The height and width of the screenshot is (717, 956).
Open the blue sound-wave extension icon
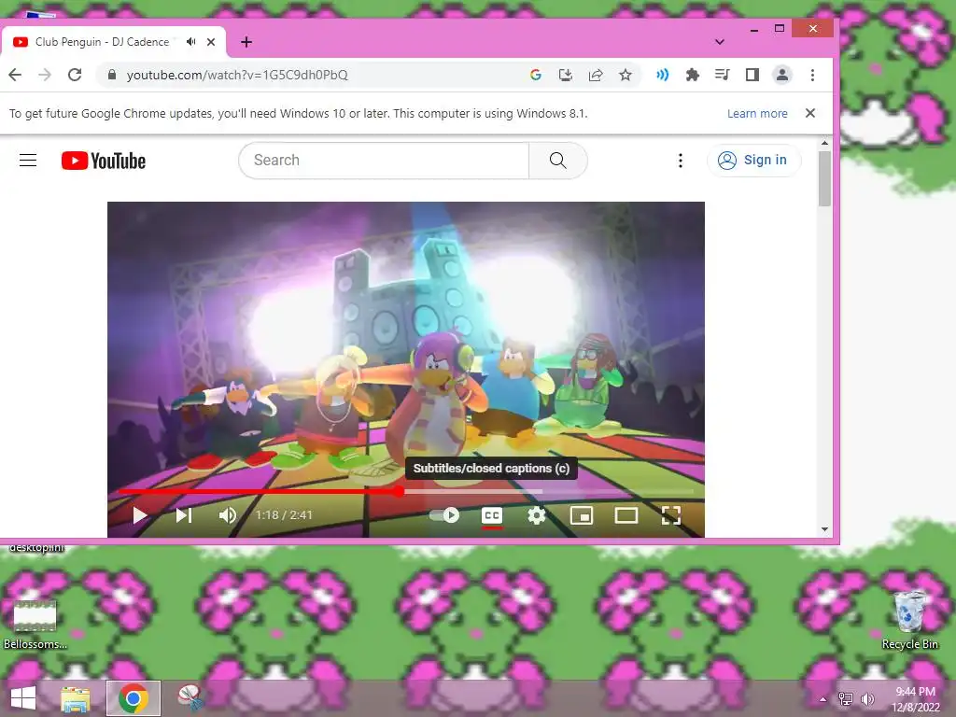click(663, 75)
